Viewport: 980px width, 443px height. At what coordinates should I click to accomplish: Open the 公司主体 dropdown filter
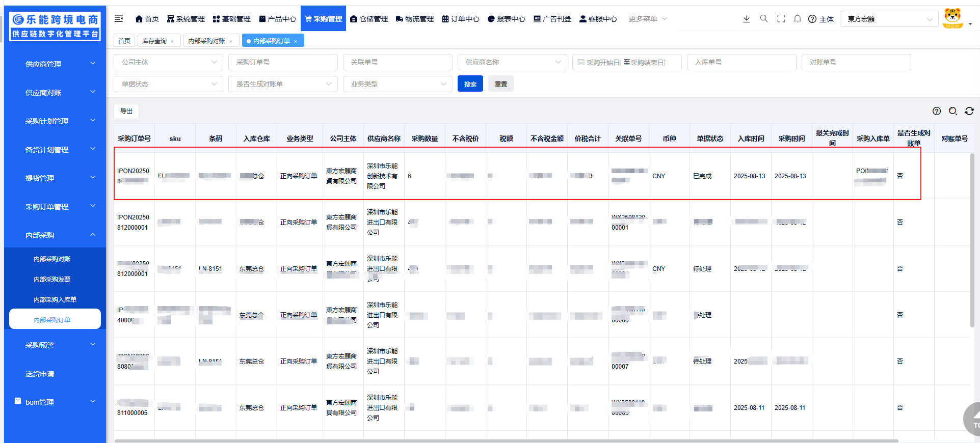point(168,62)
